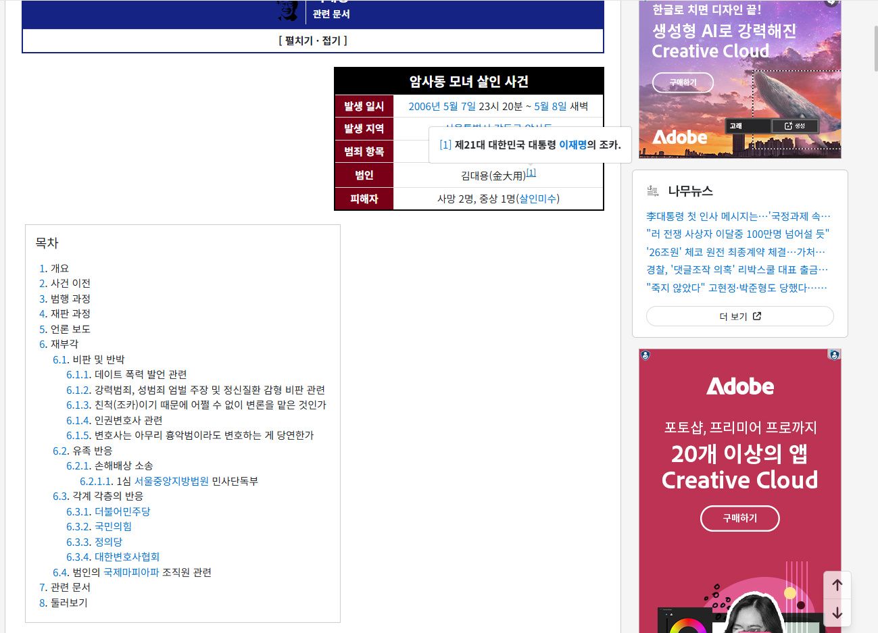The width and height of the screenshot is (878, 633).
Task: Click the 암사동 모녀 살인 사건 infobox title
Action: point(469,82)
